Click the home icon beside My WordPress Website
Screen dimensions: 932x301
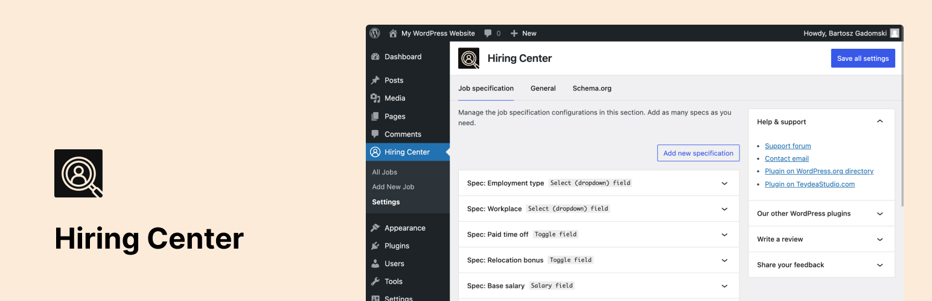[x=394, y=33]
